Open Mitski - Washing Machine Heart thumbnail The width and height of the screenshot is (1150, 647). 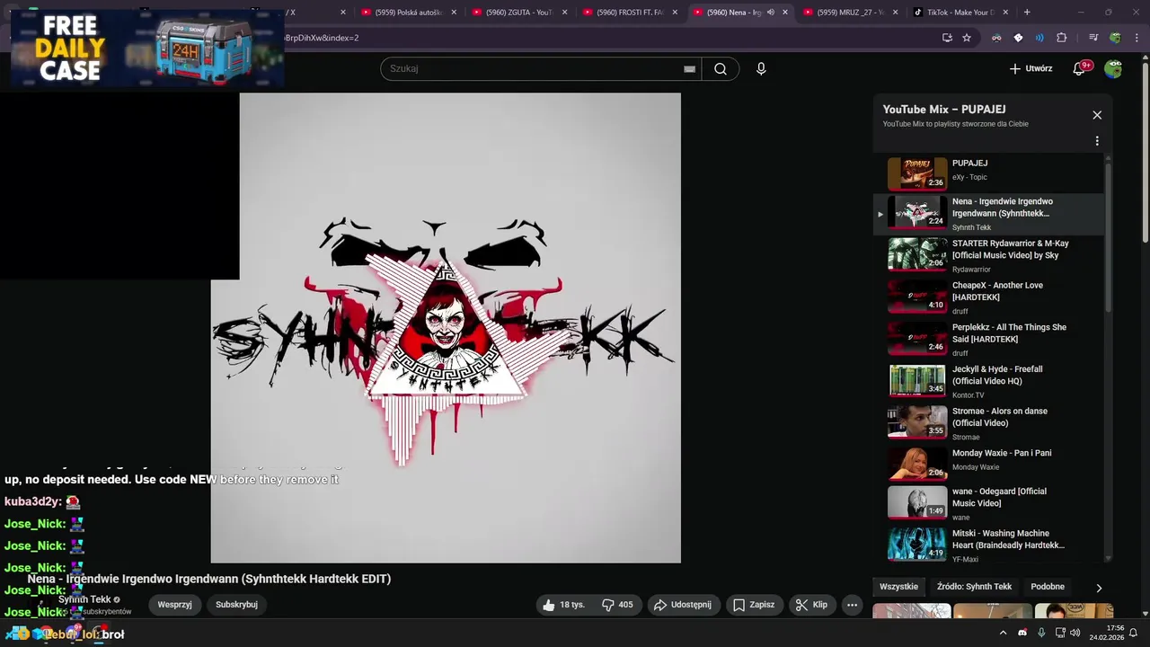(x=917, y=544)
